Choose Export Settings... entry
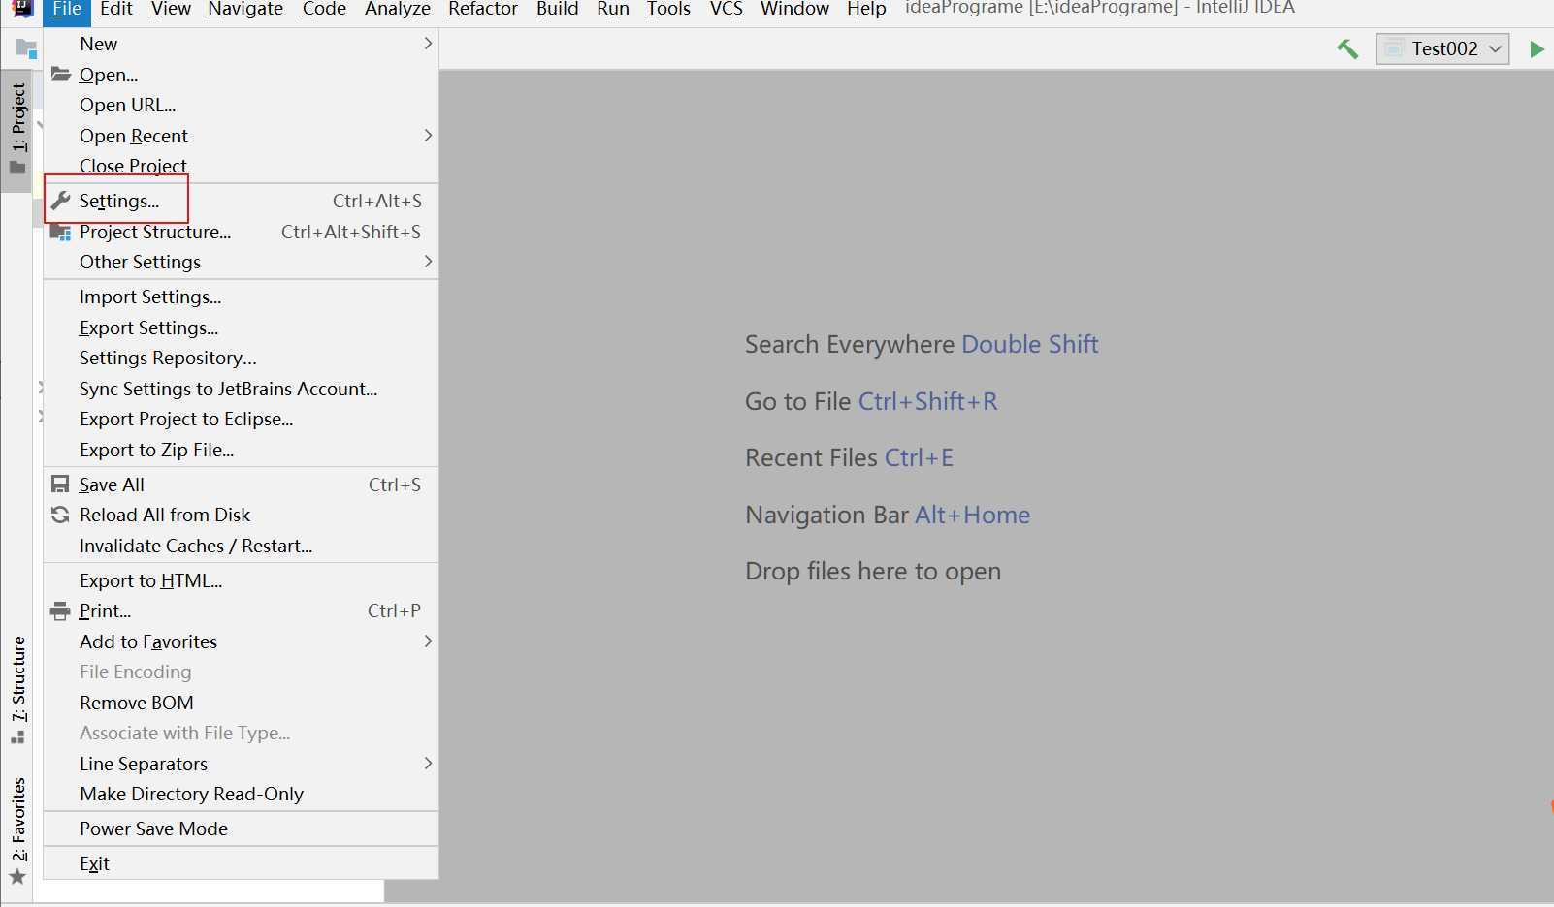This screenshot has height=907, width=1554. pos(241,328)
